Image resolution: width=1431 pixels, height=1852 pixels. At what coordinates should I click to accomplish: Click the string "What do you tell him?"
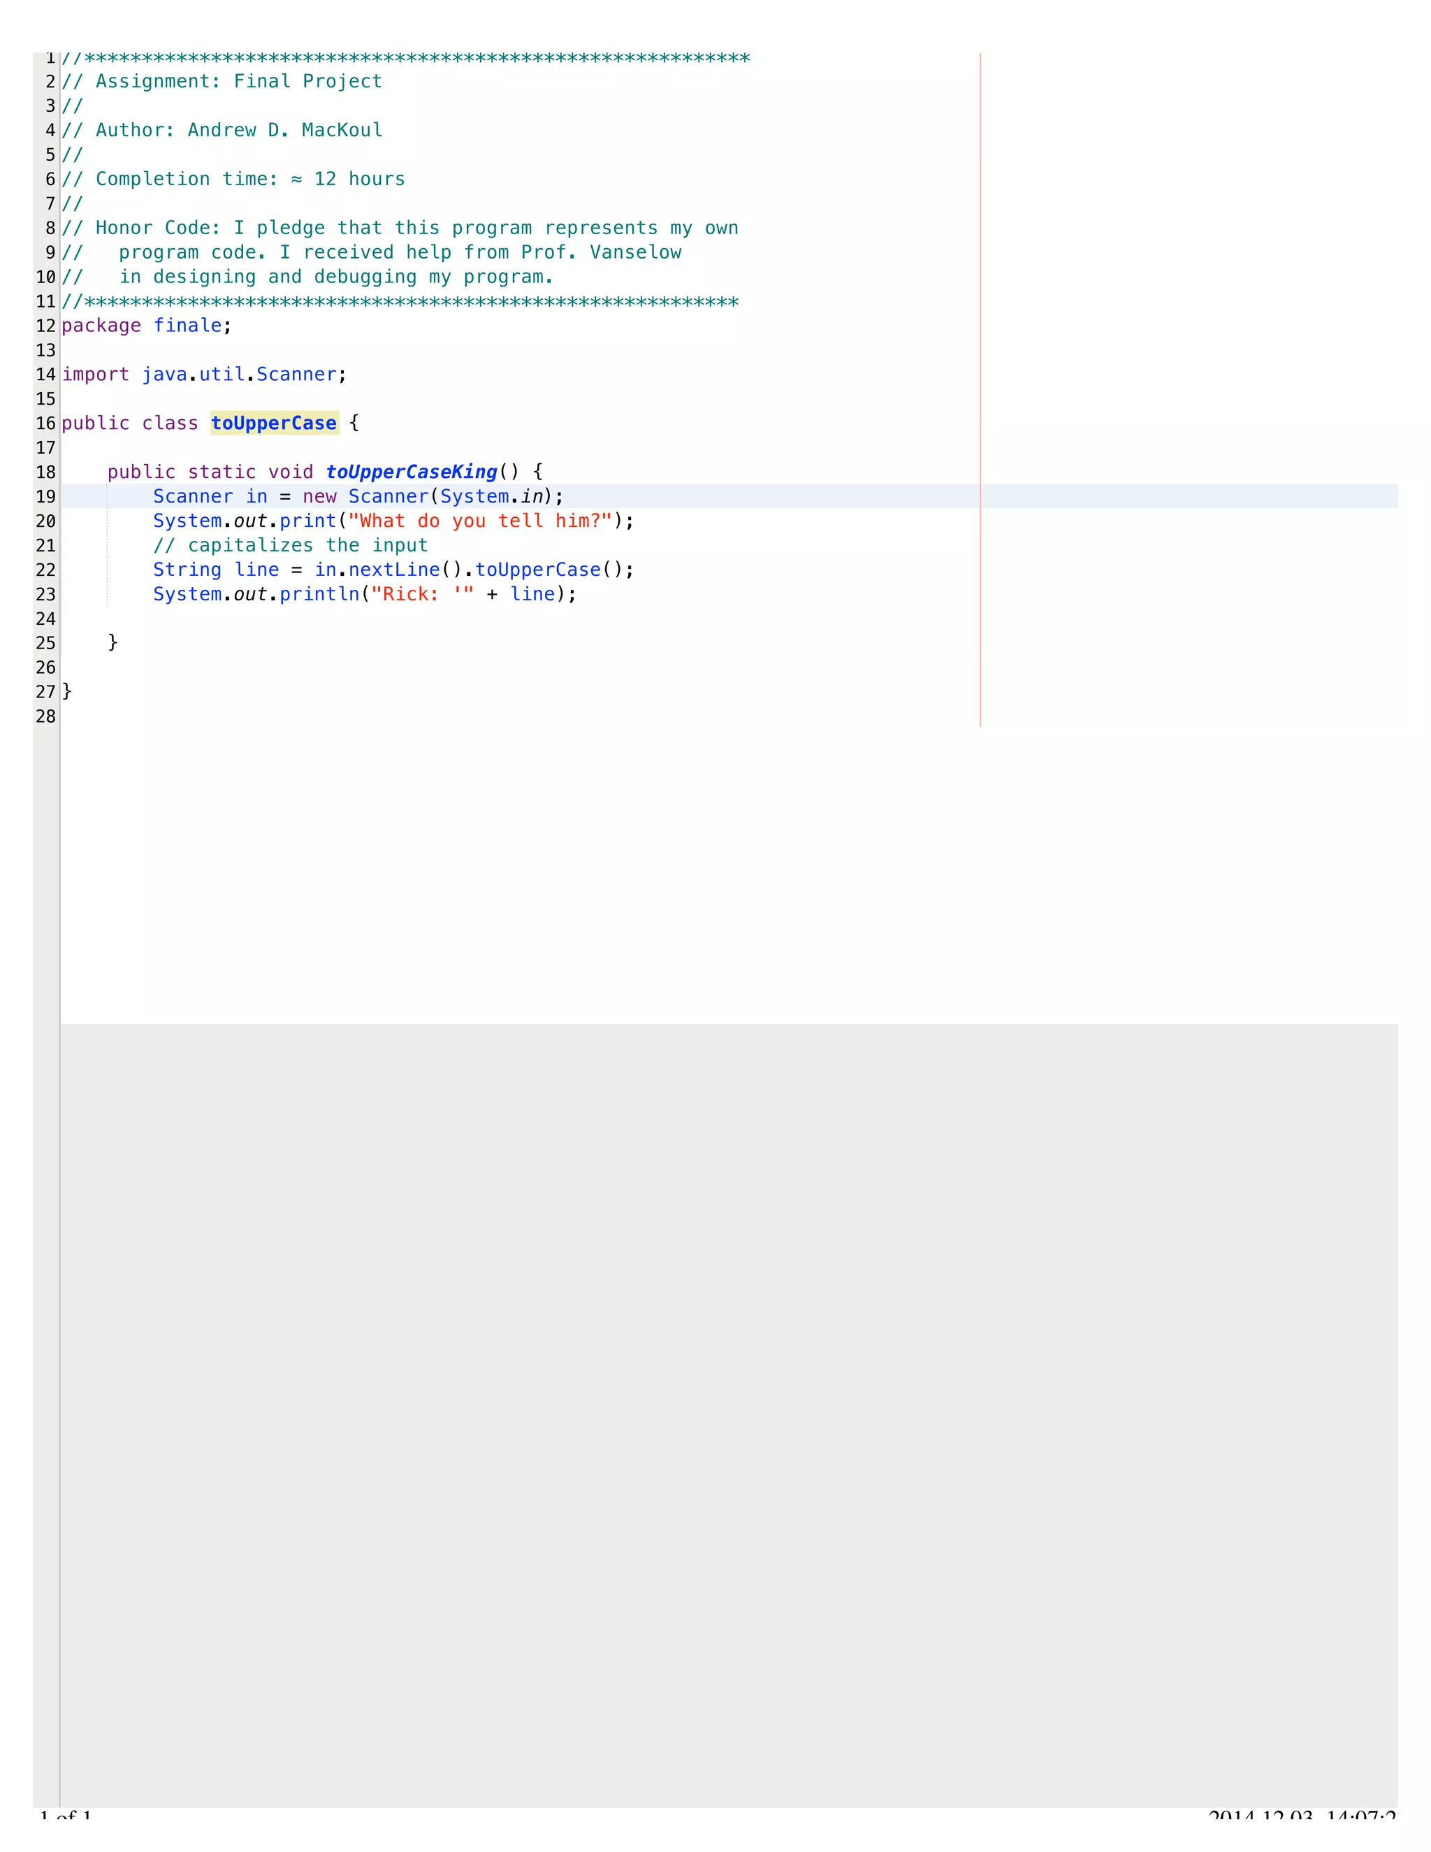480,521
